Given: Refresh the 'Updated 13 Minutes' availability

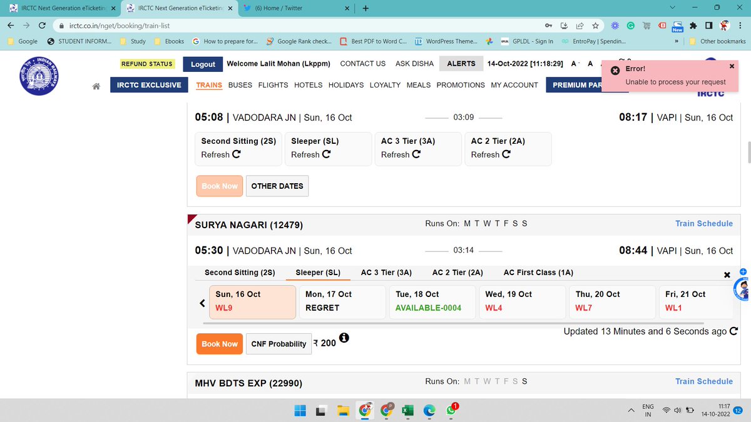Looking at the screenshot, I should point(734,331).
